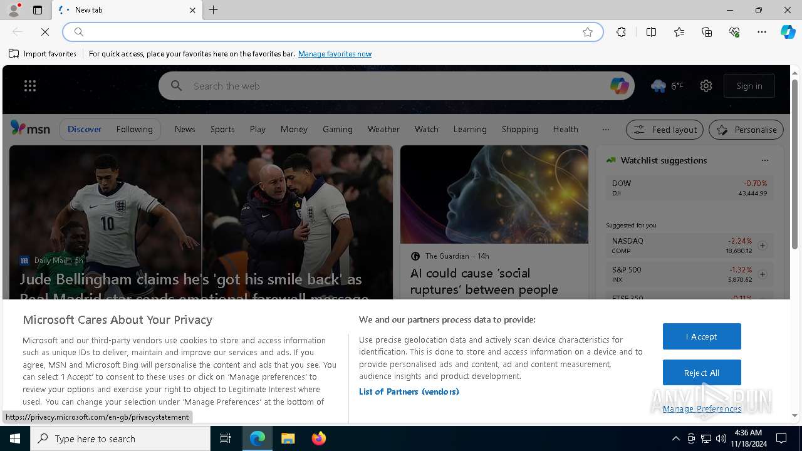This screenshot has height=451, width=802.
Task: Open the Health category
Action: click(x=566, y=129)
